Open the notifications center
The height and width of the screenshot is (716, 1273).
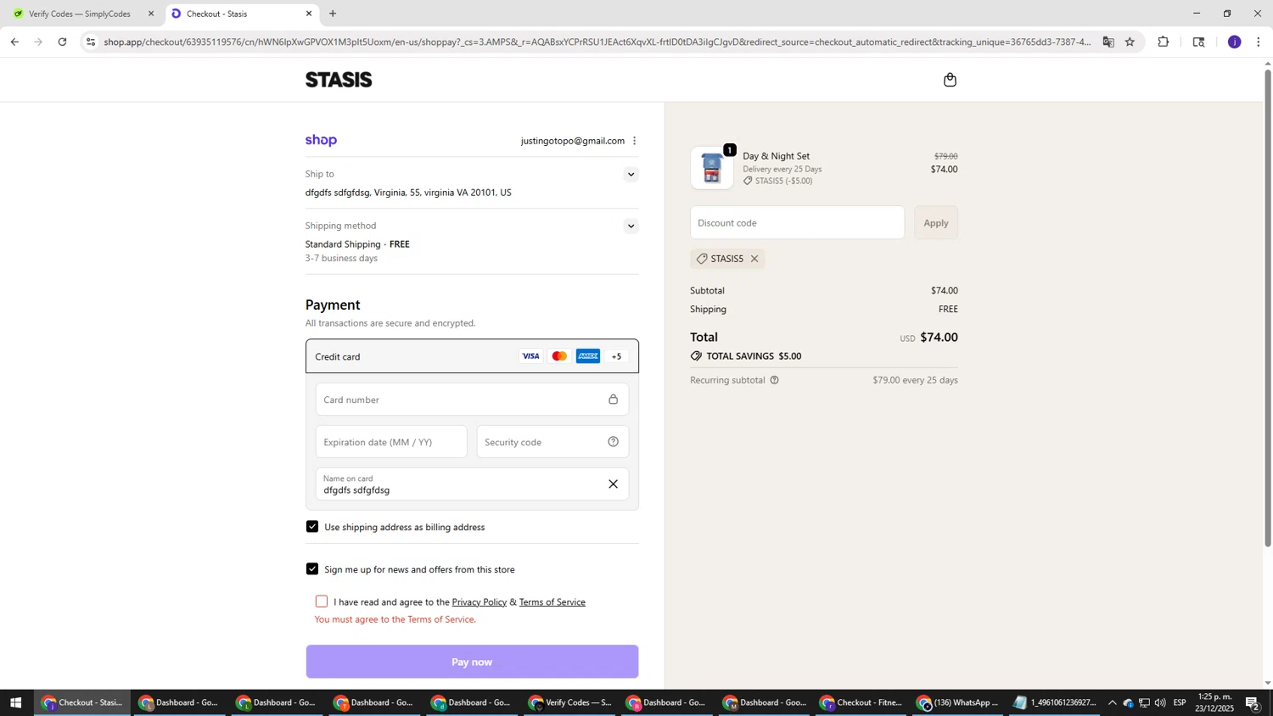pos(1253,702)
